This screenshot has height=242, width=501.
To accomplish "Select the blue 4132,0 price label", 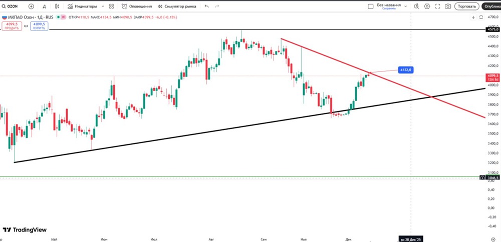I will click(406, 69).
